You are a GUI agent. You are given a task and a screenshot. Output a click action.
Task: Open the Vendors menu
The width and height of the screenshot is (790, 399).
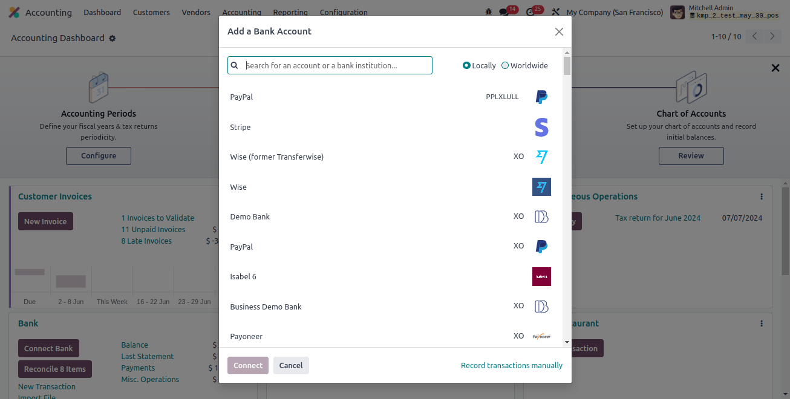coord(196,12)
